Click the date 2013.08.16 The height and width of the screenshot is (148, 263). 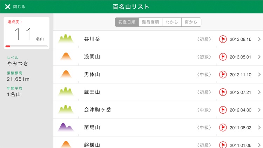pyautogui.click(x=240, y=39)
